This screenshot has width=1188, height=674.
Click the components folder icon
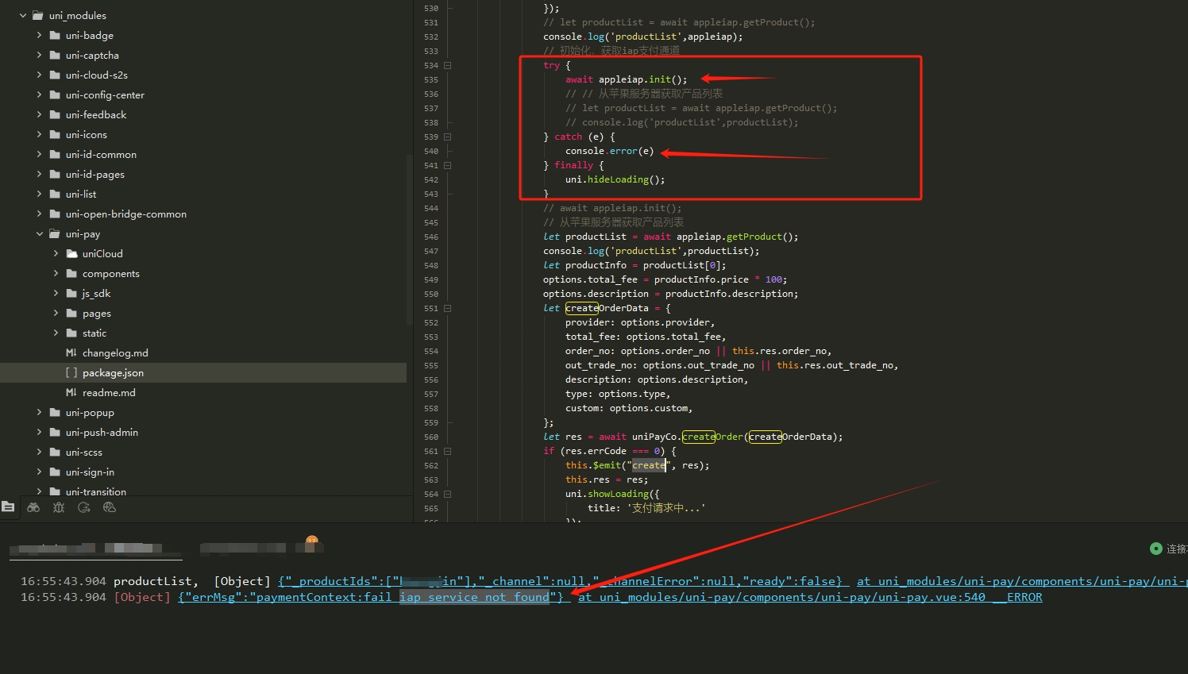pos(71,273)
